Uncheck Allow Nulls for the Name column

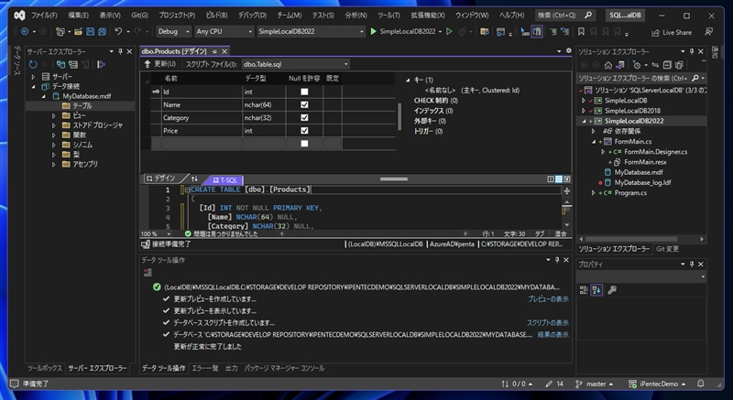[x=304, y=105]
